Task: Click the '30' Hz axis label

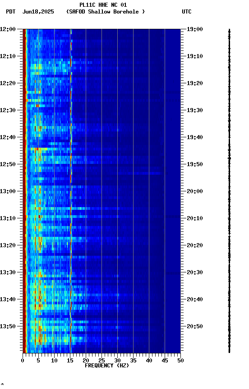Action: 117,361
